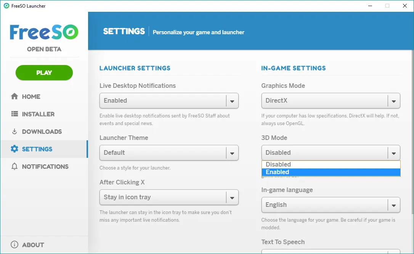Screen dimensions: 414x254
Task: Click the FreeSO logo in sidebar
Action: (x=44, y=32)
